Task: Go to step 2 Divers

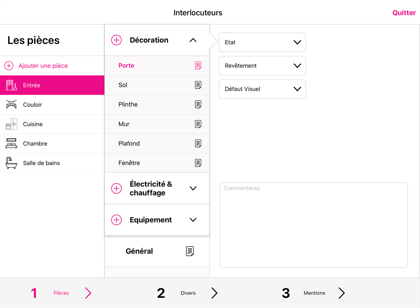Action: [x=188, y=293]
